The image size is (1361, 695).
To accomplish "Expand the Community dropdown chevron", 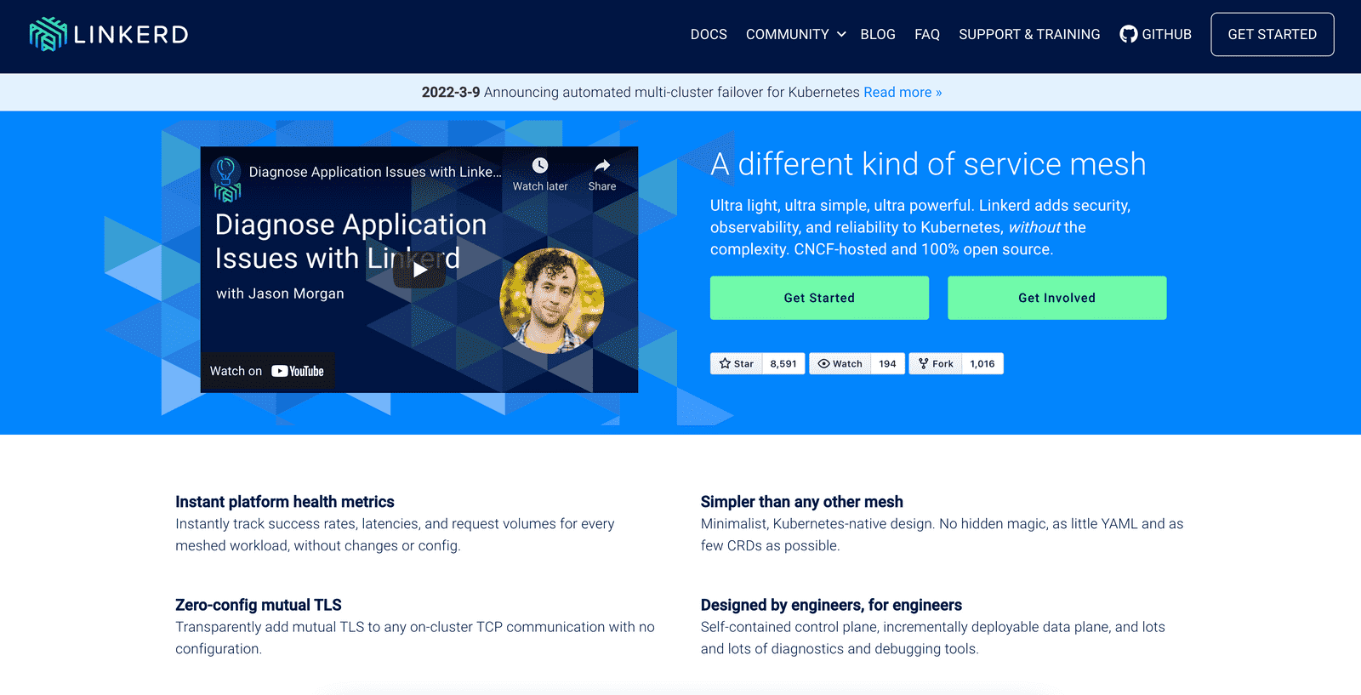I will pos(841,34).
